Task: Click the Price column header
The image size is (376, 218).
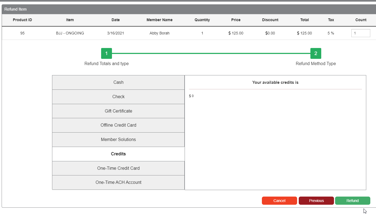Action: [236, 20]
